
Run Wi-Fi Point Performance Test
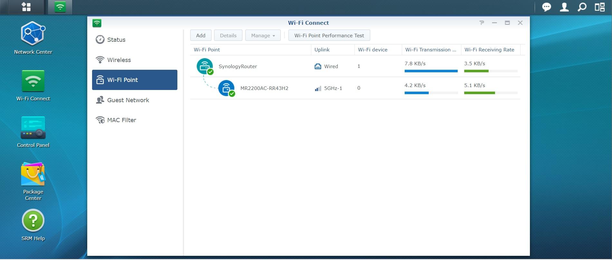click(329, 35)
